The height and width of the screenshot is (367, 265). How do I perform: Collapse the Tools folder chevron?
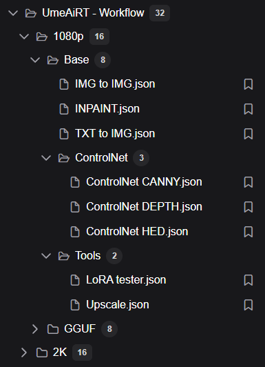click(x=46, y=255)
